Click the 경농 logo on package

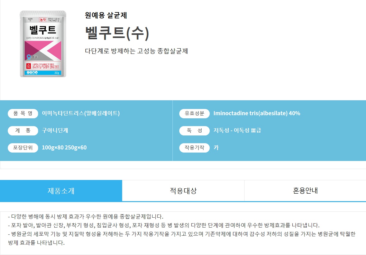[x=32, y=57]
